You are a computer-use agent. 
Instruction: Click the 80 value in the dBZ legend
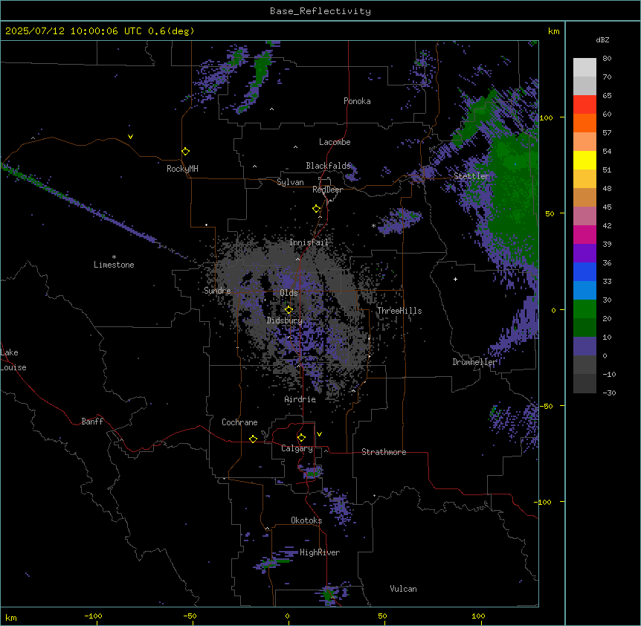tap(607, 59)
